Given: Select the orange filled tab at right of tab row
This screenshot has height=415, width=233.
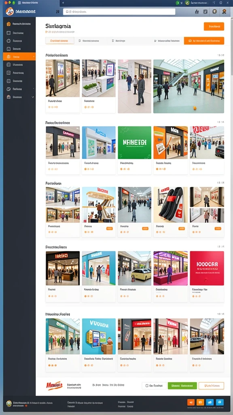Looking at the screenshot, I should tap(204, 41).
